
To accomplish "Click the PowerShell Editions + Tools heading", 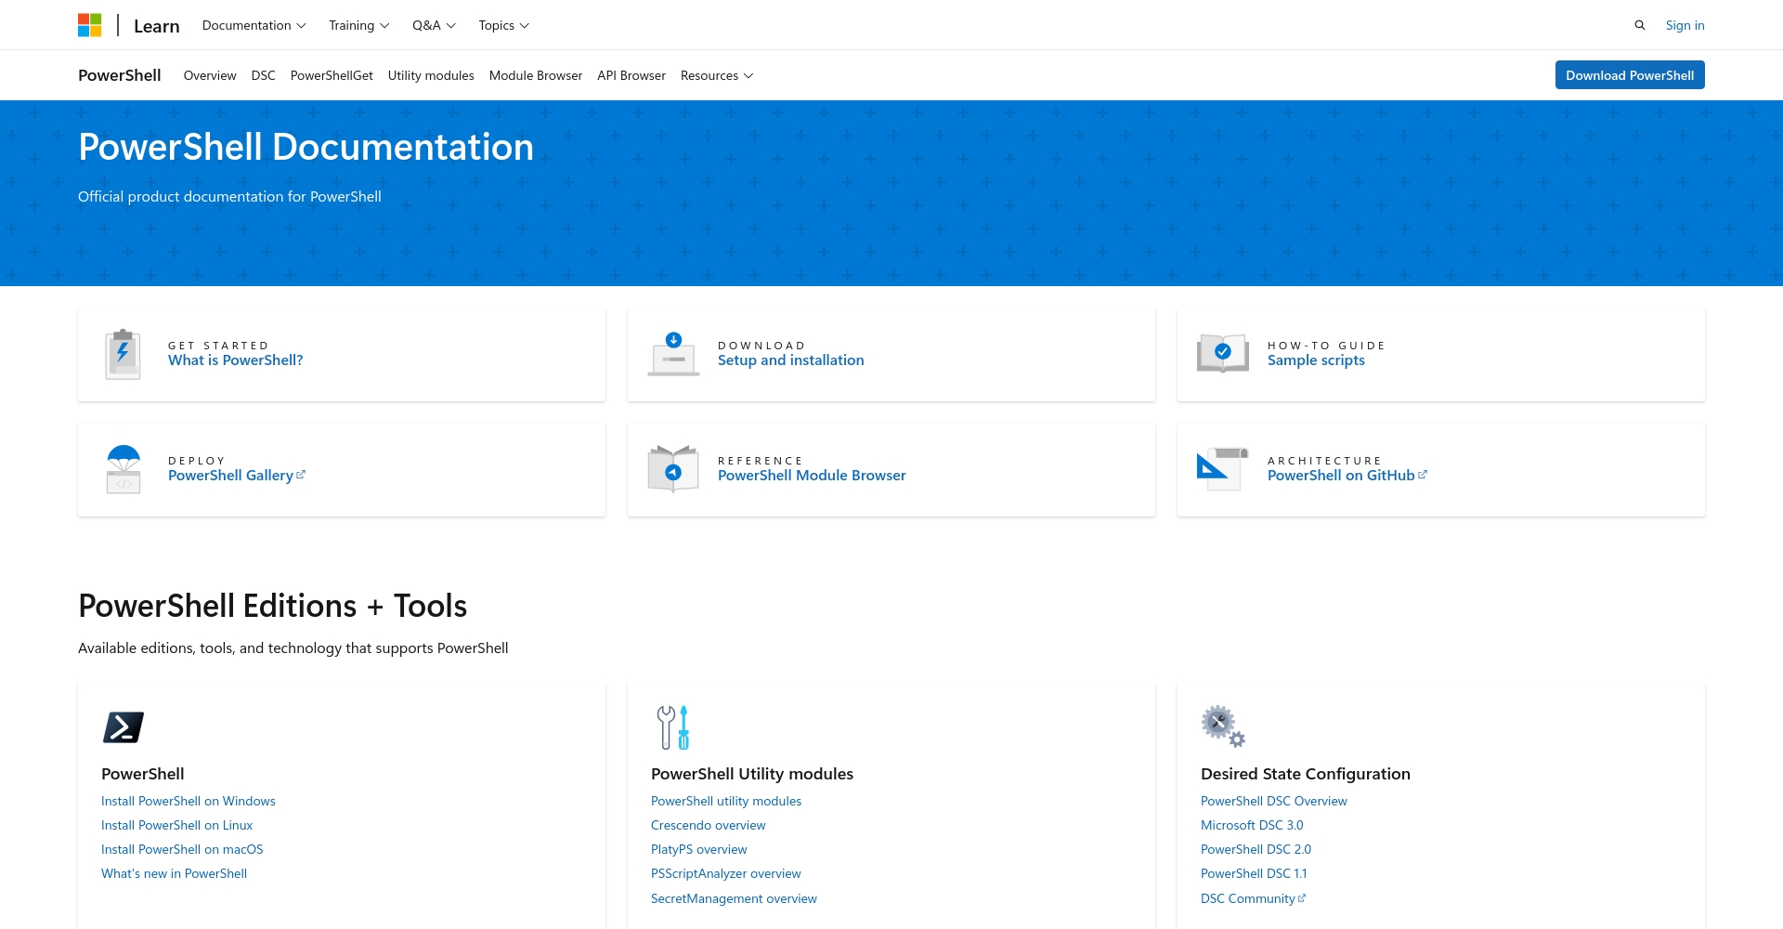I will tap(273, 606).
